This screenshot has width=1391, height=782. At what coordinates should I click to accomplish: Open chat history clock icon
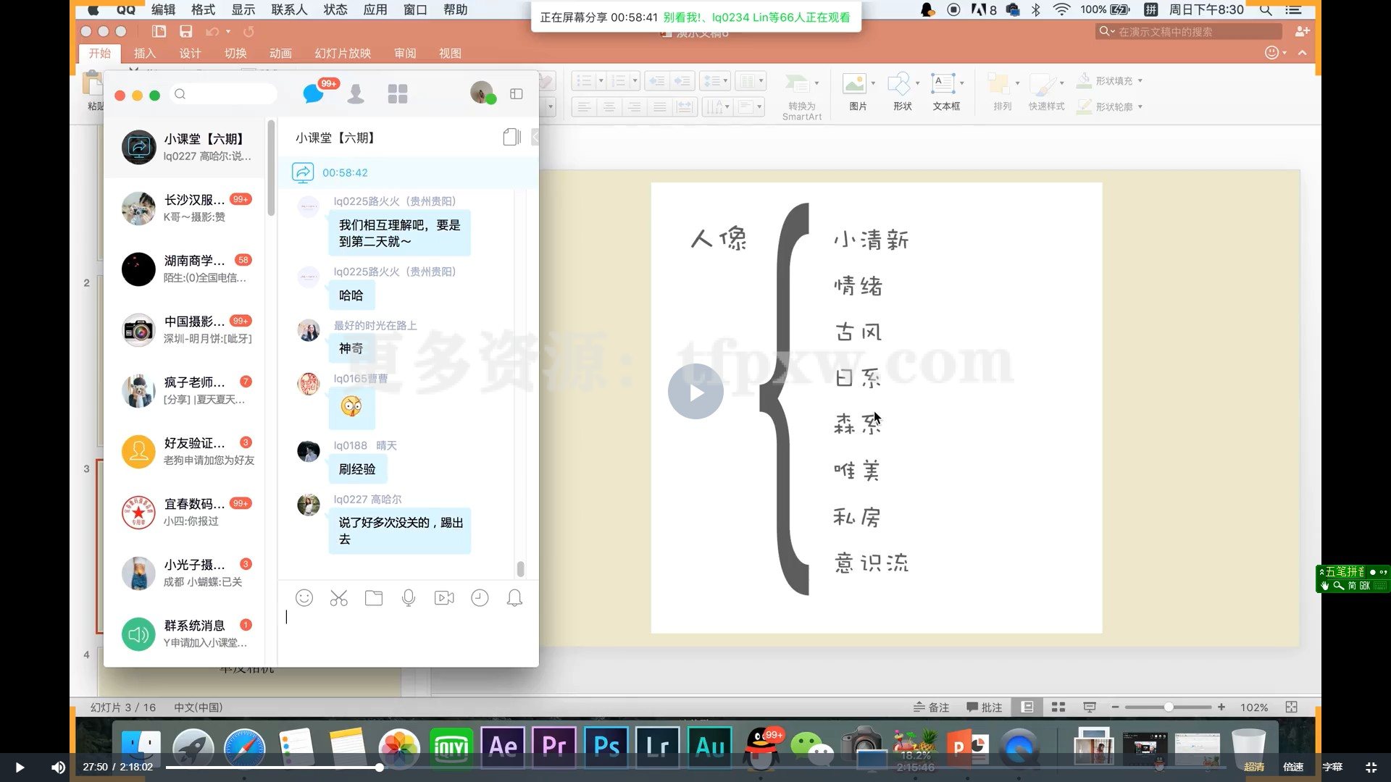click(480, 598)
